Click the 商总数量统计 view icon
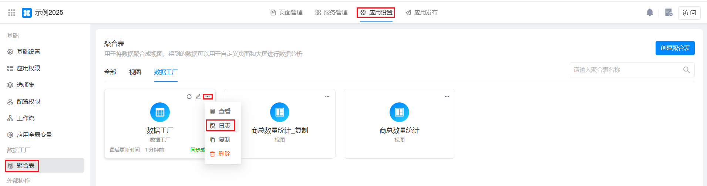Screen dimensions: 707x186 399,112
